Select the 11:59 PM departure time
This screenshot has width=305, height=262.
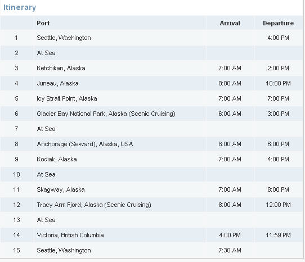pyautogui.click(x=278, y=235)
